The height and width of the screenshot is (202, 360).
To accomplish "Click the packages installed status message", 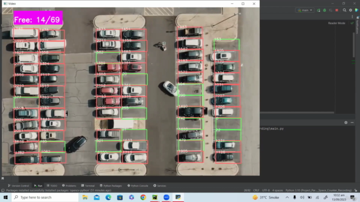I will coord(58,191).
